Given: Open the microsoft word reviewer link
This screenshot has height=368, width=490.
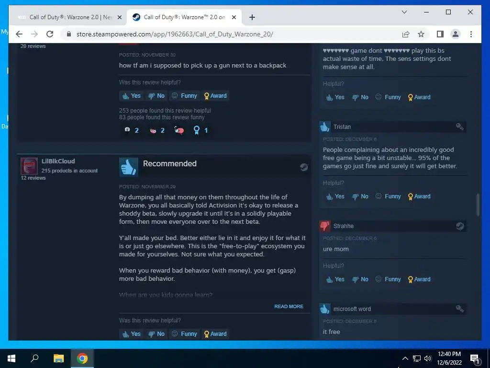Looking at the screenshot, I should click(x=352, y=309).
